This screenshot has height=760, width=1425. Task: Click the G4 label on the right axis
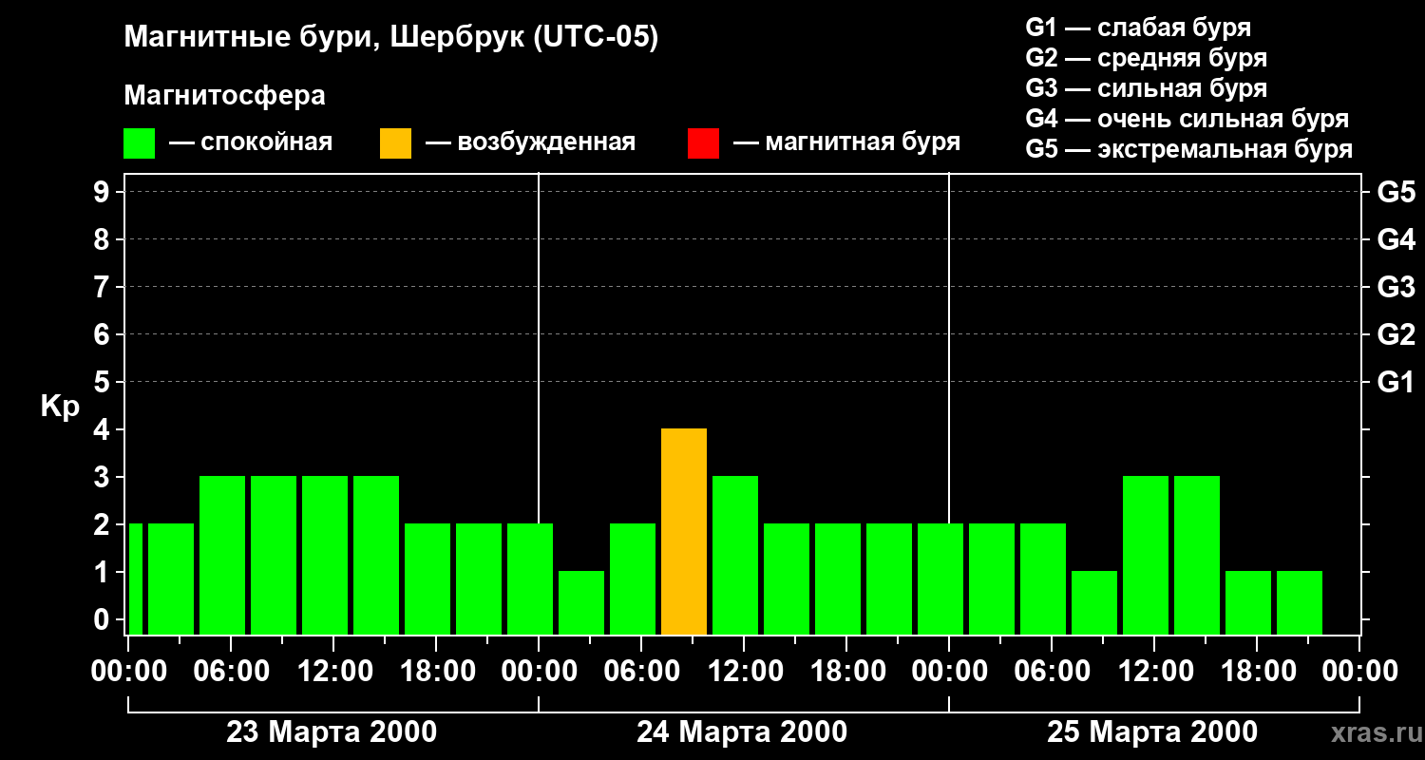click(x=1396, y=239)
